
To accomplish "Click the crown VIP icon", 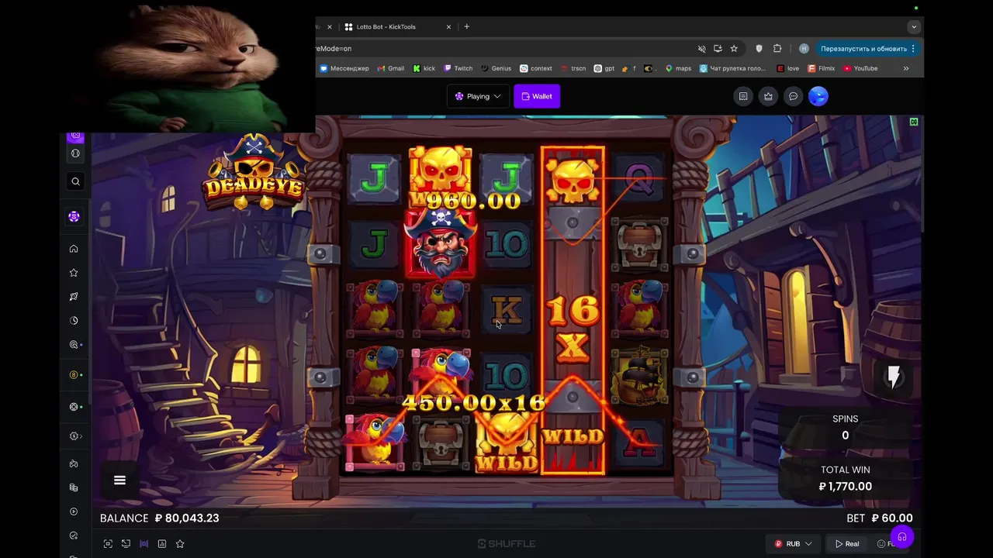I will click(x=768, y=96).
